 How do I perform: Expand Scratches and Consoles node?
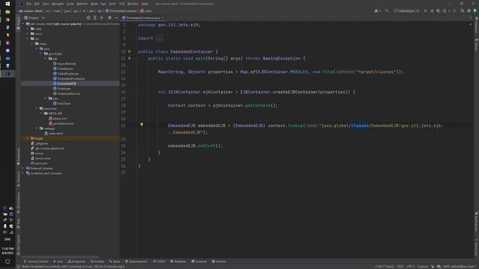pos(23,173)
